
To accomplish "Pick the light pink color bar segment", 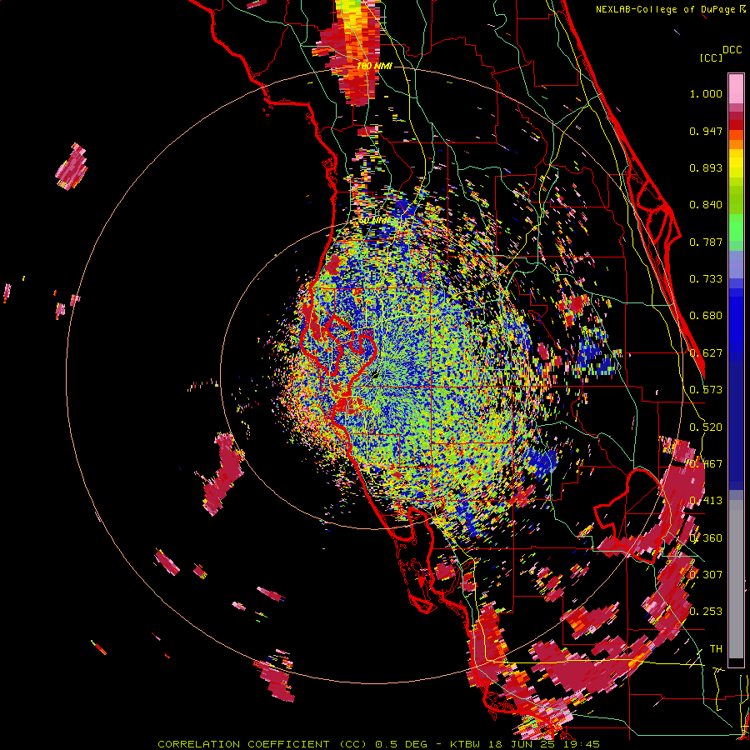I will 736,88.
